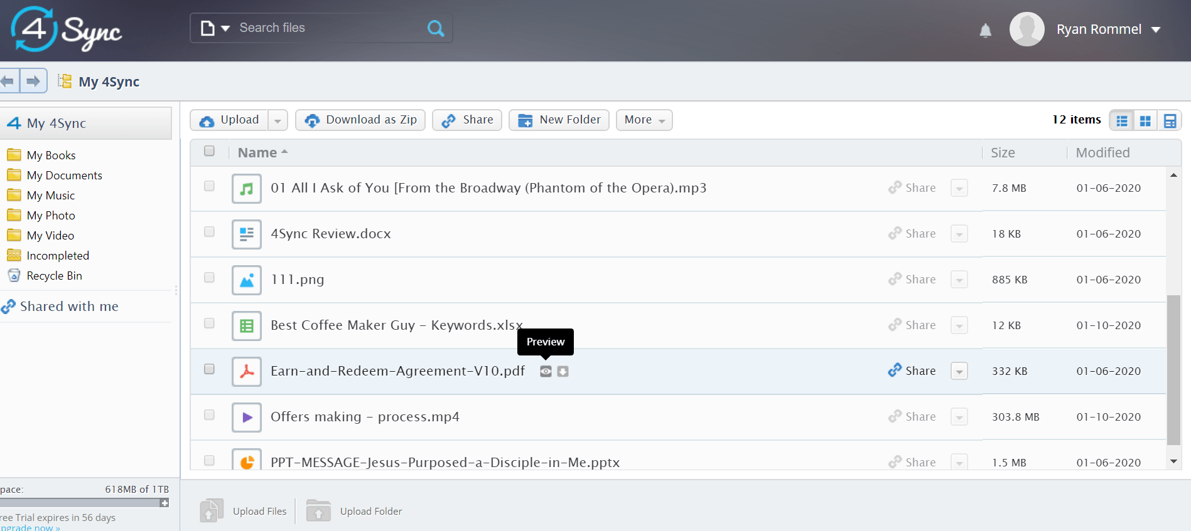Click the add storage space plus icon
Viewport: 1191px width, 531px height.
pos(164,503)
